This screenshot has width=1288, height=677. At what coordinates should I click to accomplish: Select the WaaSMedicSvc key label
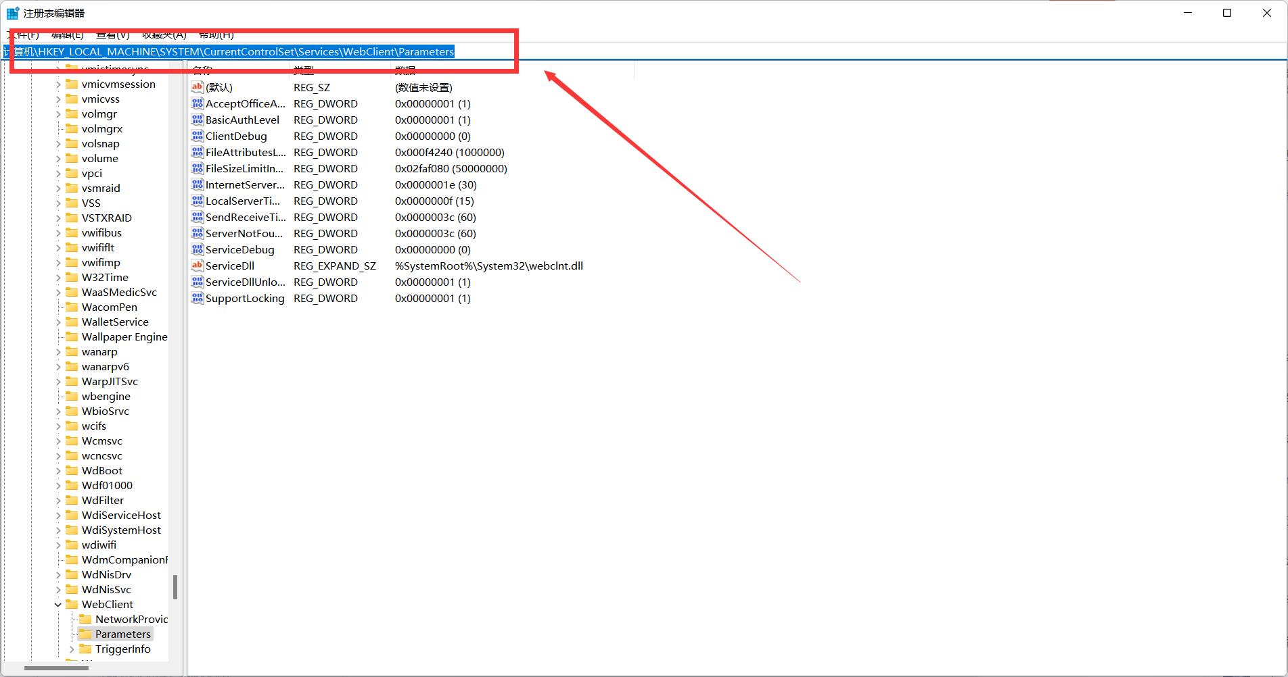tap(119, 292)
